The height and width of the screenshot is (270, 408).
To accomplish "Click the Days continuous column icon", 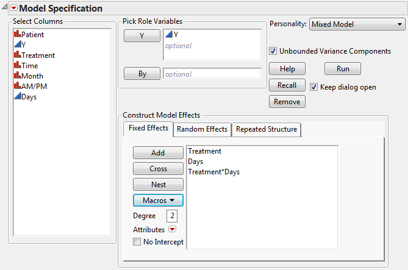I will point(17,97).
